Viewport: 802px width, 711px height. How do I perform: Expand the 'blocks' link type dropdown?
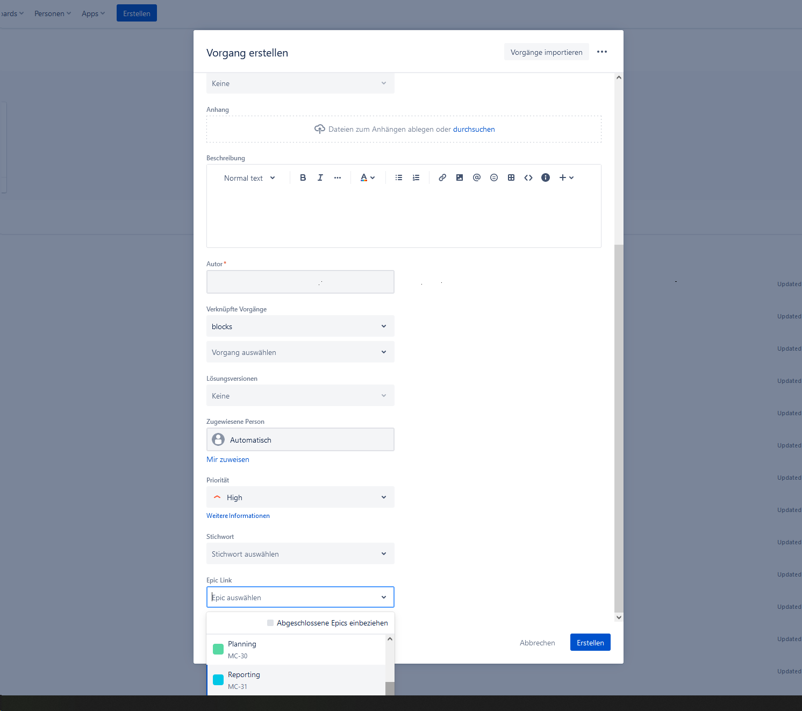pyautogui.click(x=300, y=326)
